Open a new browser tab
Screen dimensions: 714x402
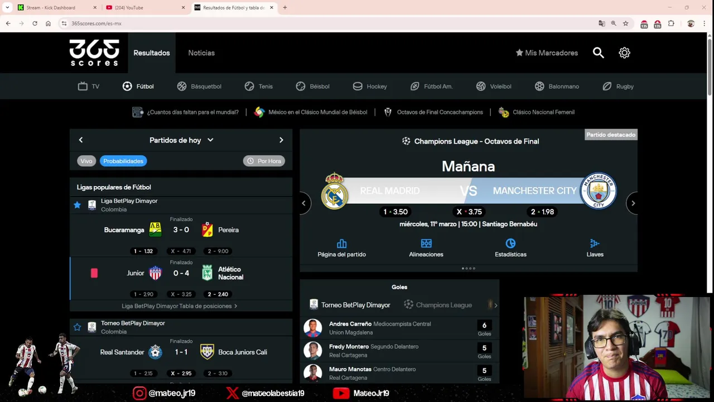click(x=284, y=7)
